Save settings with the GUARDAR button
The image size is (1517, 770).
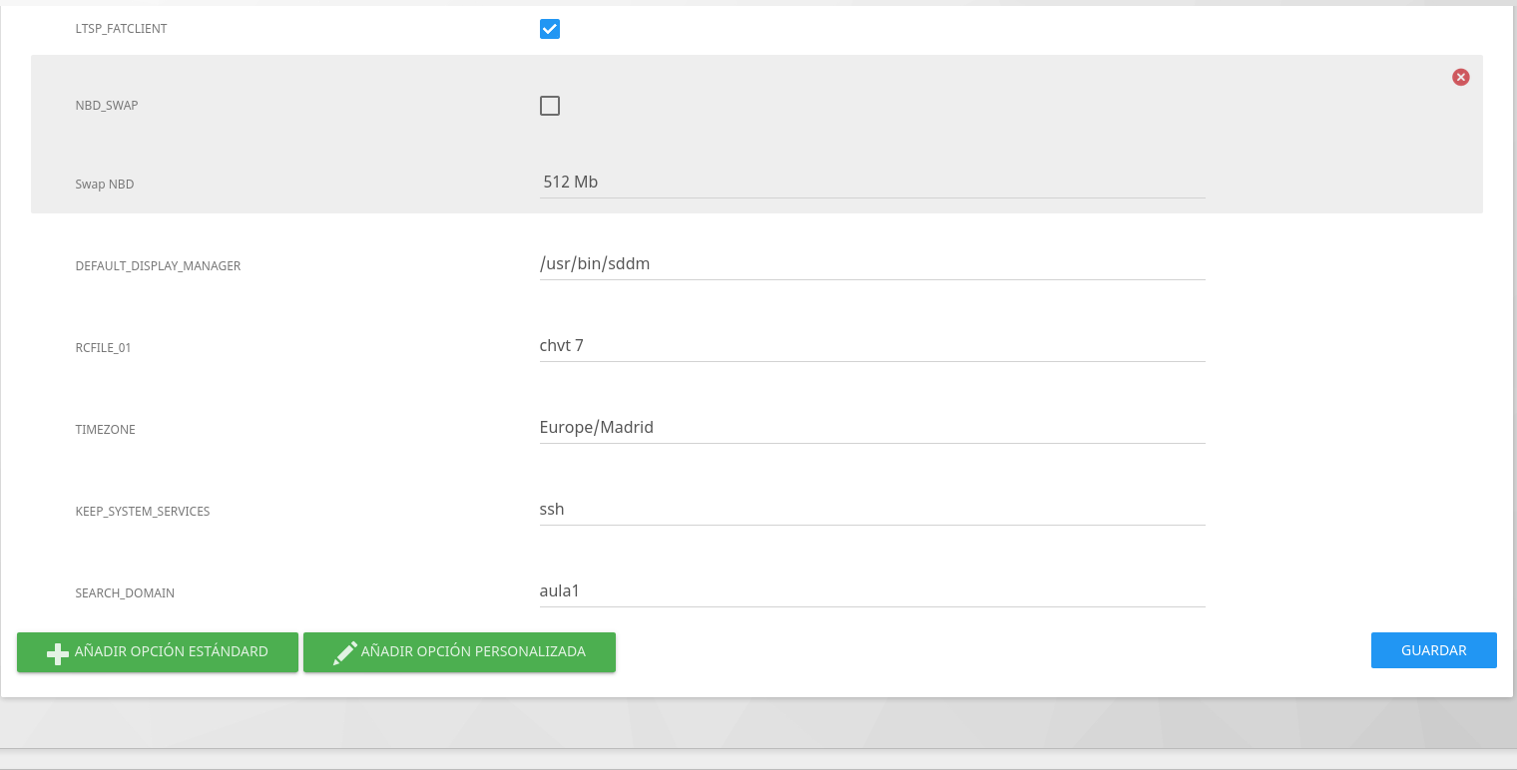(1433, 650)
